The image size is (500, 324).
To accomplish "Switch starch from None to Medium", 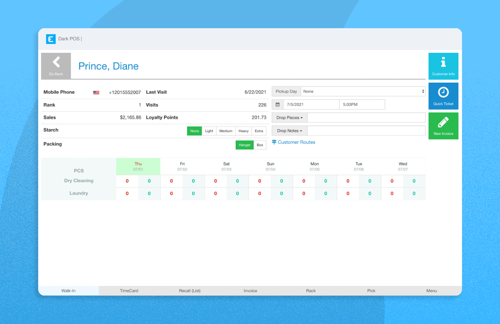I will (226, 131).
